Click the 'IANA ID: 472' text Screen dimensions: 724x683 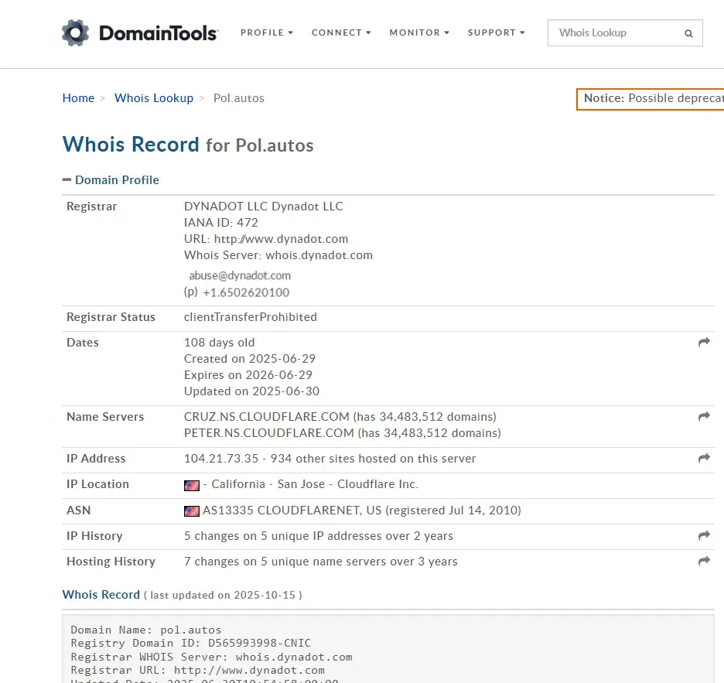(x=220, y=223)
